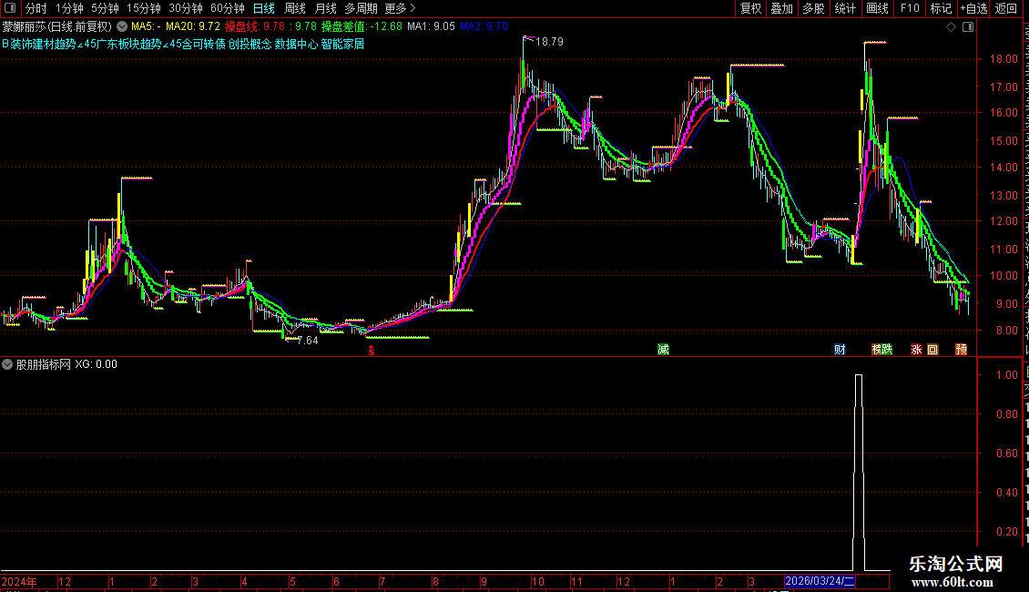Click the diamond icon above the chart
Viewport: 1029px width, 592px height.
951,27
